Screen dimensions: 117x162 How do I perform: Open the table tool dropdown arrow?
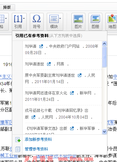pos(6,18)
